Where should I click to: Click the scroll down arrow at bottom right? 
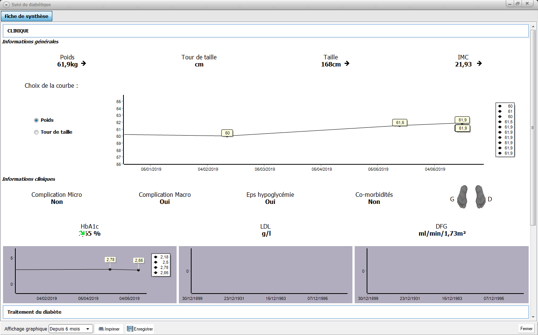[533, 317]
